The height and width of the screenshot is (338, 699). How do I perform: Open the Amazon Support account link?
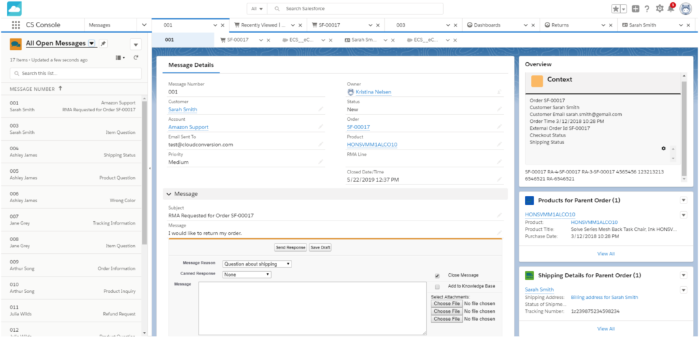click(188, 127)
